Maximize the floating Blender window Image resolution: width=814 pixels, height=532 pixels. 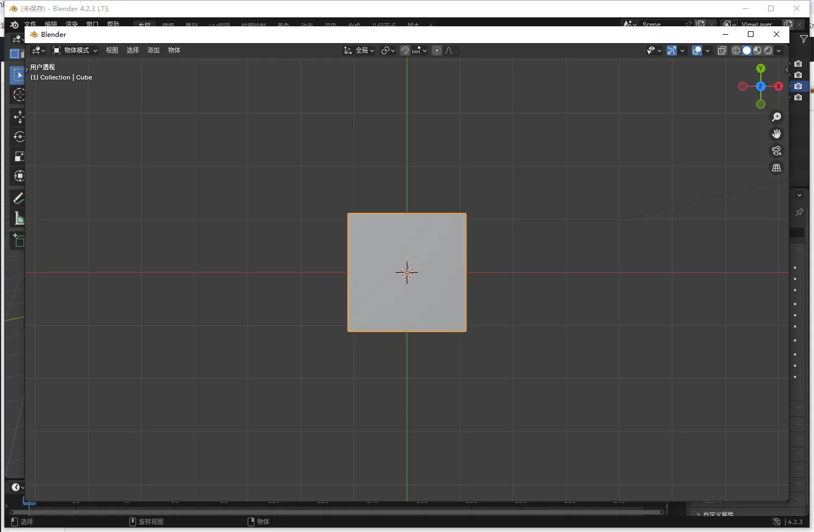pos(751,34)
